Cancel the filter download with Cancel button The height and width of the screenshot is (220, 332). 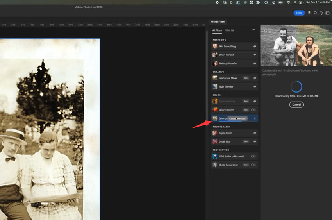tap(296, 104)
